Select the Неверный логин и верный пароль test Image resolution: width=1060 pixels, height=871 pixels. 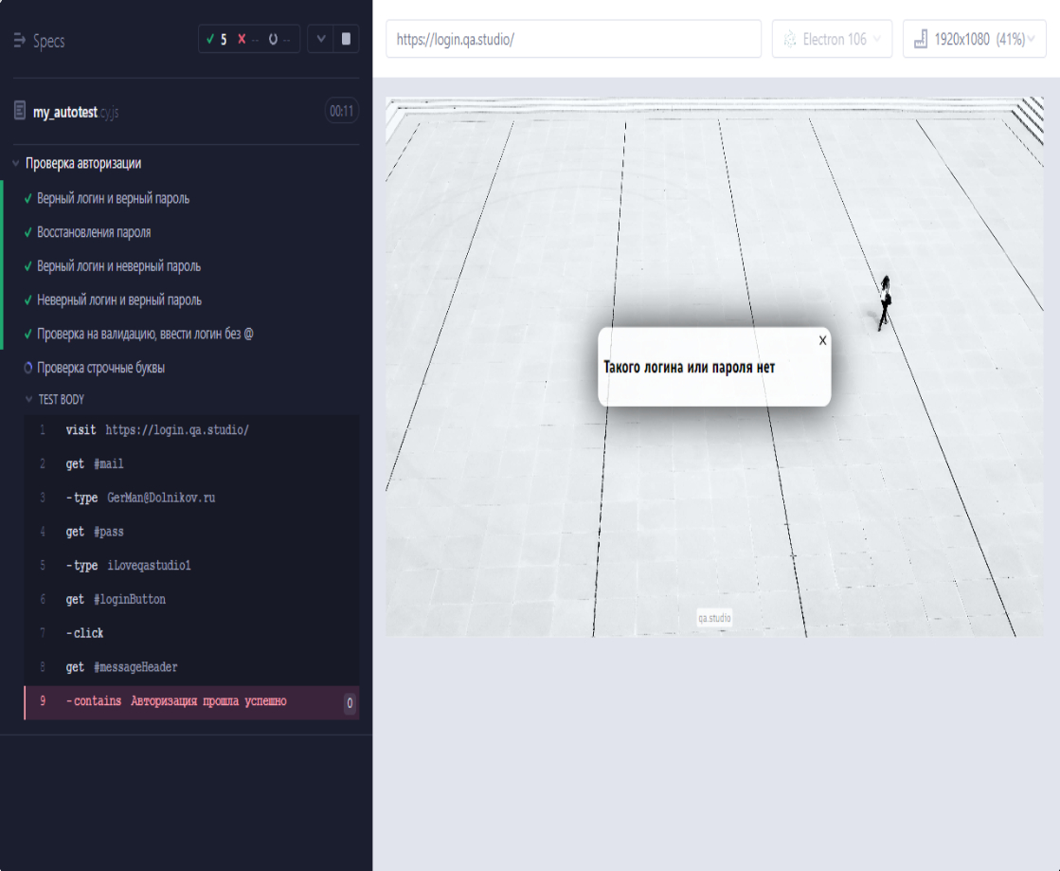coord(118,300)
